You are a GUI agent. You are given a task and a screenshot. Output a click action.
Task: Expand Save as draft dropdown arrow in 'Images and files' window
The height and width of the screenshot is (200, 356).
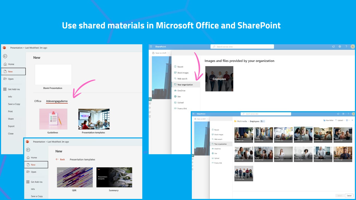[169, 53]
